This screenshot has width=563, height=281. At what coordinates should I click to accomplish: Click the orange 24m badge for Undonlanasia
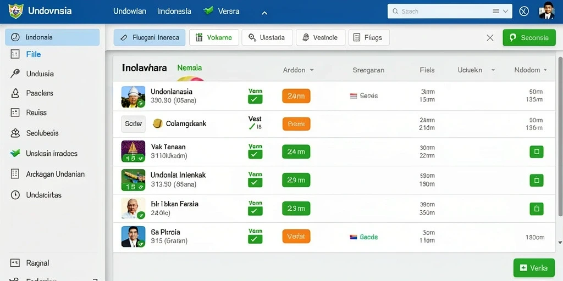coord(296,96)
